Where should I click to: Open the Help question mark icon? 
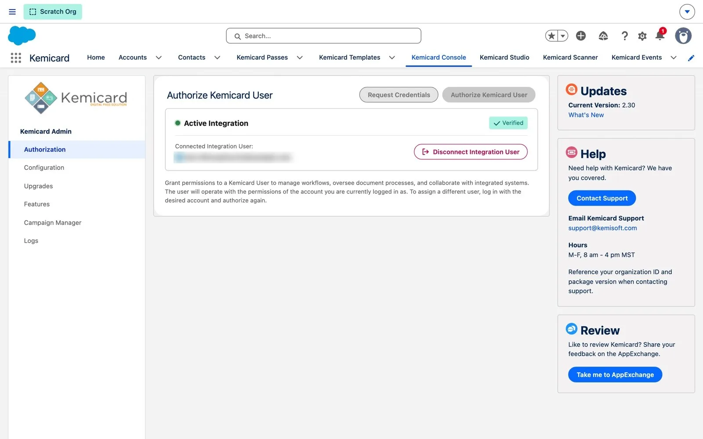coord(624,36)
